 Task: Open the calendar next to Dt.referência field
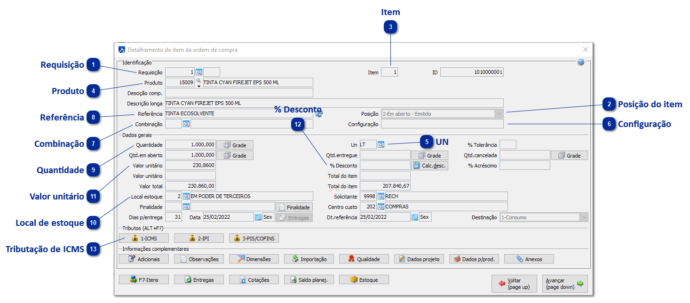415,217
